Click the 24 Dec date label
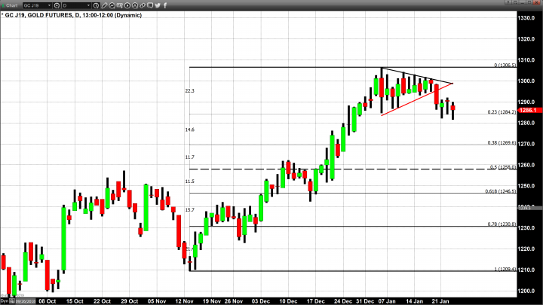 click(x=343, y=301)
